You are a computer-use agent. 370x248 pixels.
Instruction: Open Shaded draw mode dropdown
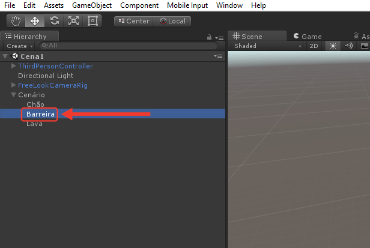268,46
